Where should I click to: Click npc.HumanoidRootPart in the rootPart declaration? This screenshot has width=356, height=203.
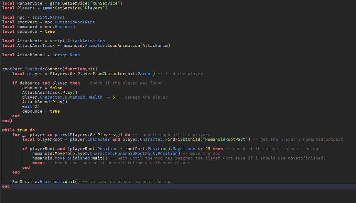(70, 22)
